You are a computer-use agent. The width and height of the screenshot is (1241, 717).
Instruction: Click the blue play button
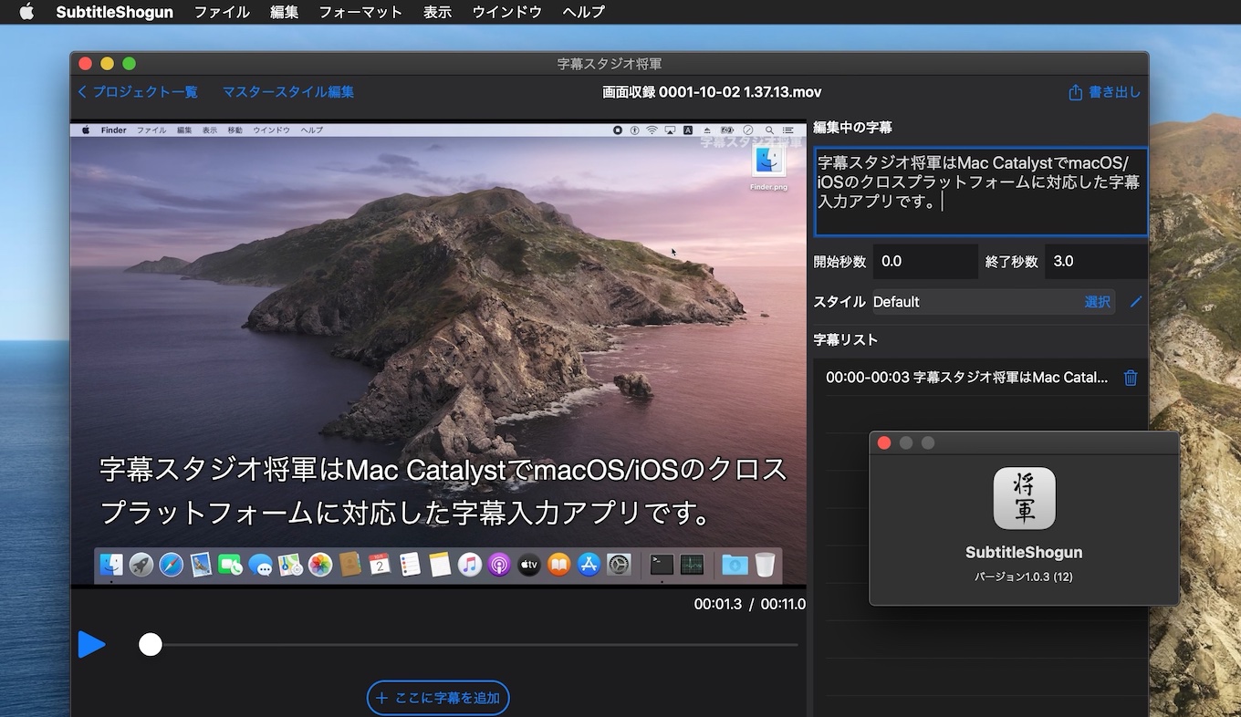pyautogui.click(x=91, y=644)
